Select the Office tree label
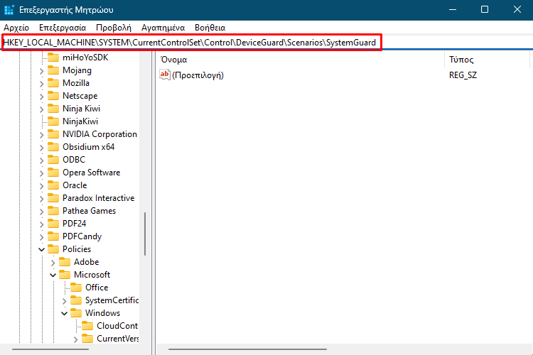The height and width of the screenshot is (355, 533). coord(97,288)
